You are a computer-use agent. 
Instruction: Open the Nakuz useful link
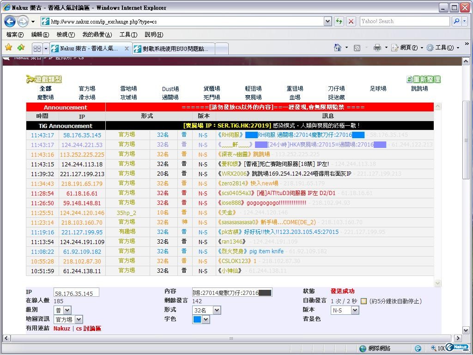pyautogui.click(x=62, y=329)
